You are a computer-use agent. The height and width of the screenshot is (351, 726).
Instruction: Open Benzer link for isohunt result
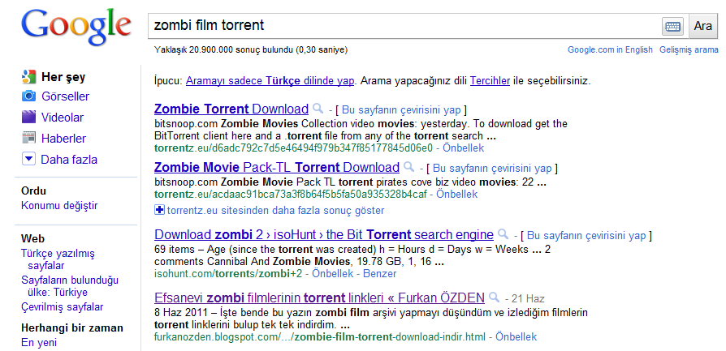pos(380,273)
